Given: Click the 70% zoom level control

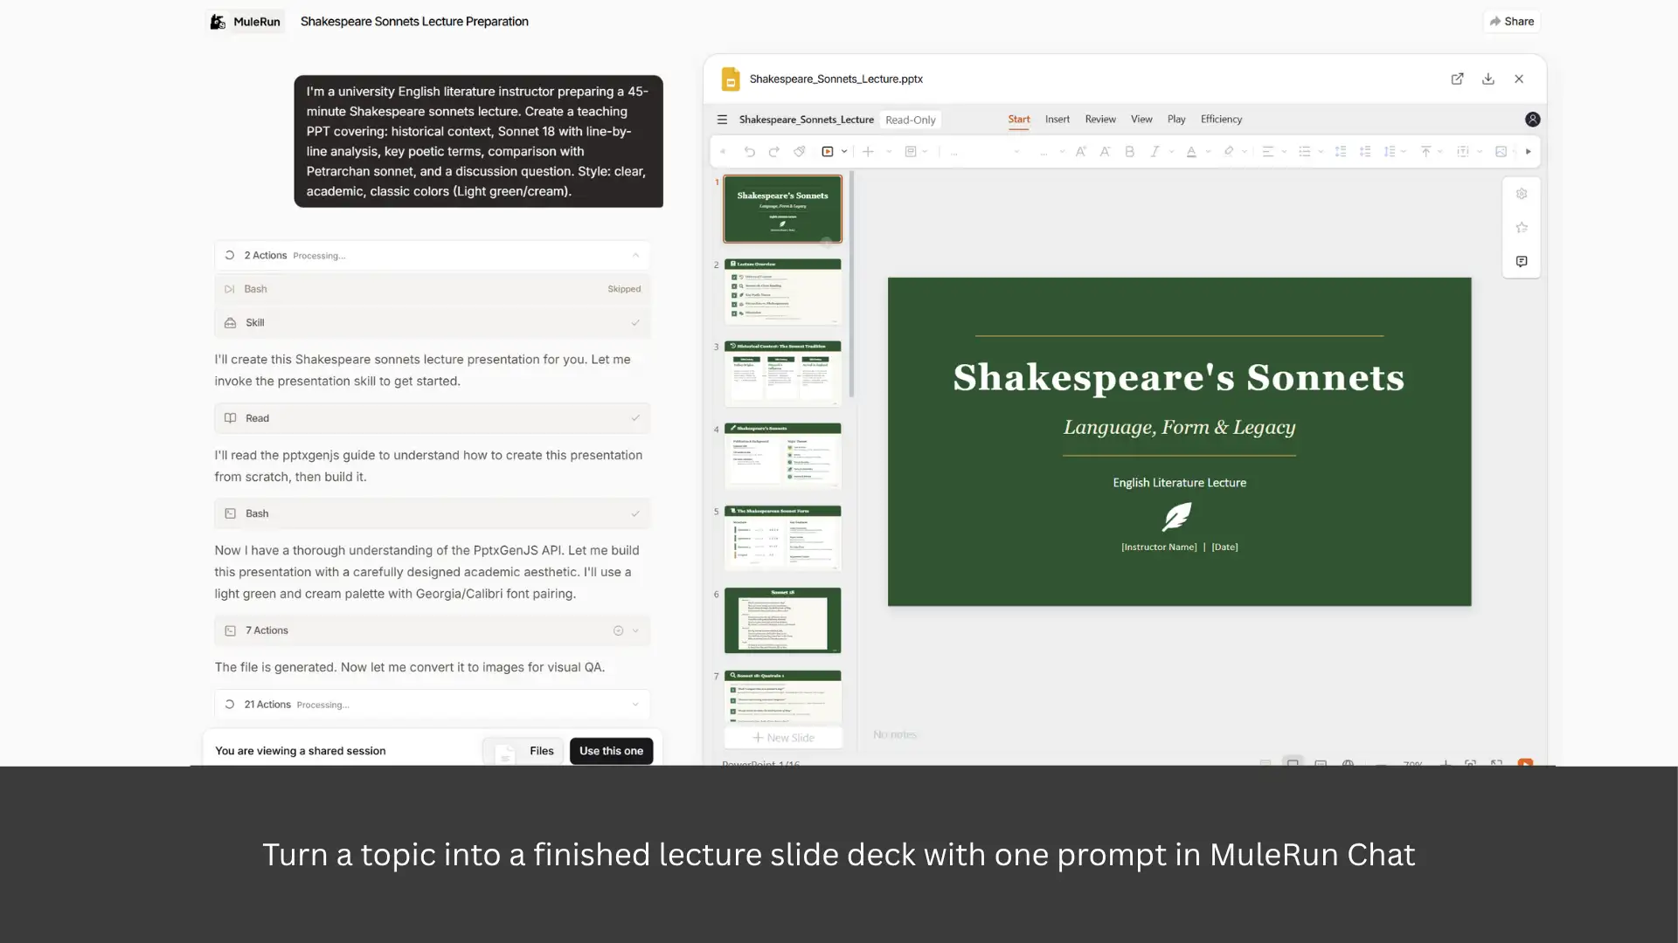Looking at the screenshot, I should pos(1412,764).
